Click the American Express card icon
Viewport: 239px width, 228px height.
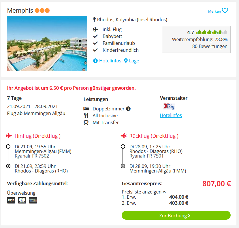click(33, 200)
